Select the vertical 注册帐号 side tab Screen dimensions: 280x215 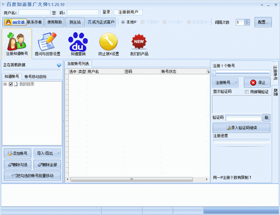point(275,72)
